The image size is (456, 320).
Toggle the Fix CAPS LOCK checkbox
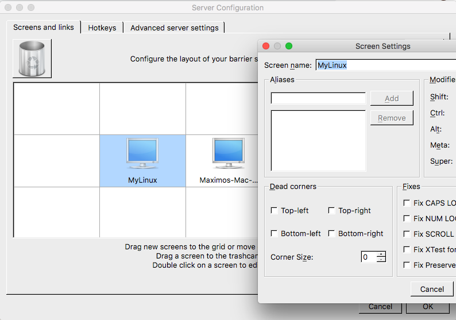point(407,203)
